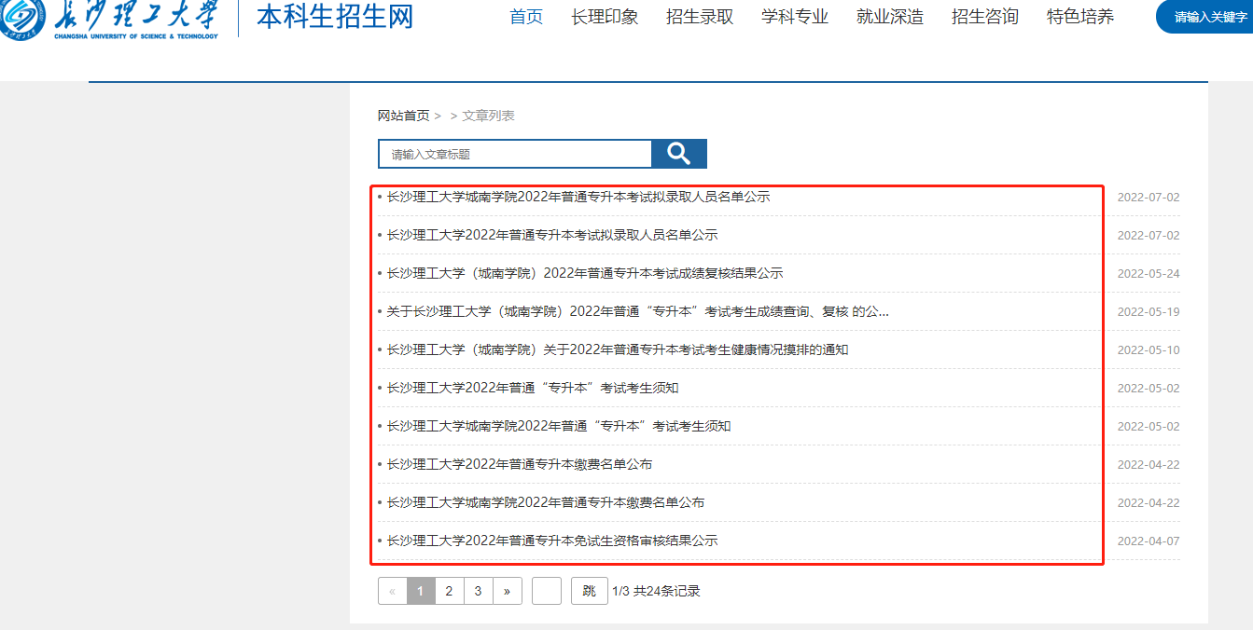
Task: Open 长沙理工大学2022年普通专升本考试拟录取人员名单公示 article
Action: click(552, 235)
